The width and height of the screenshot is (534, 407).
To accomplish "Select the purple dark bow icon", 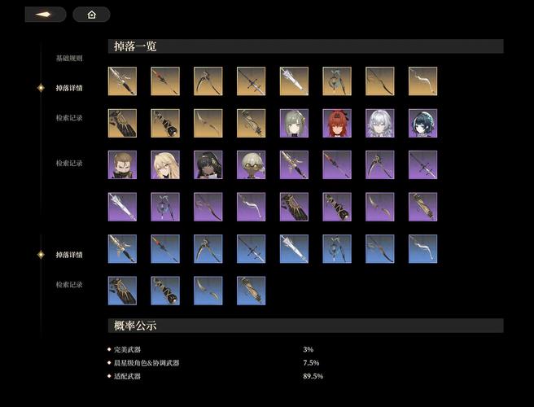I will click(x=208, y=207).
